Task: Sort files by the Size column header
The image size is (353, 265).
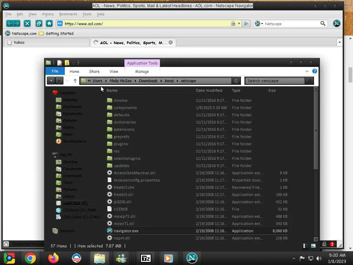Action: coord(278,90)
